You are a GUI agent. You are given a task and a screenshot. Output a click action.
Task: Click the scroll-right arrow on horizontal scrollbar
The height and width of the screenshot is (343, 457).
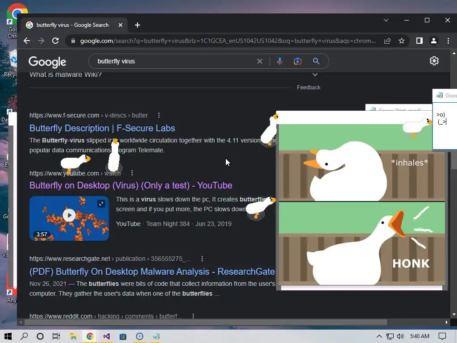coord(446,322)
